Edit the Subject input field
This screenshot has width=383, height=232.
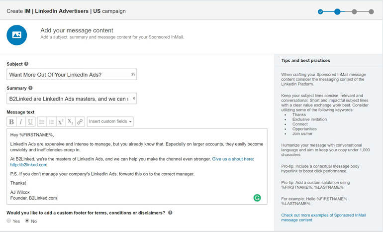coord(72,74)
